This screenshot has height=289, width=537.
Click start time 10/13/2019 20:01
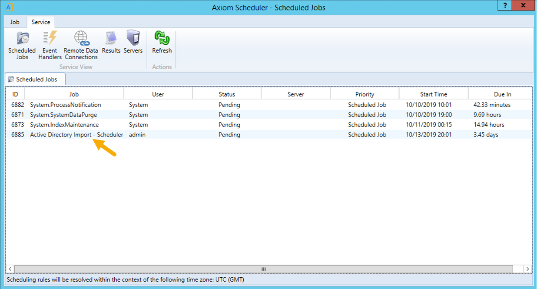click(429, 135)
